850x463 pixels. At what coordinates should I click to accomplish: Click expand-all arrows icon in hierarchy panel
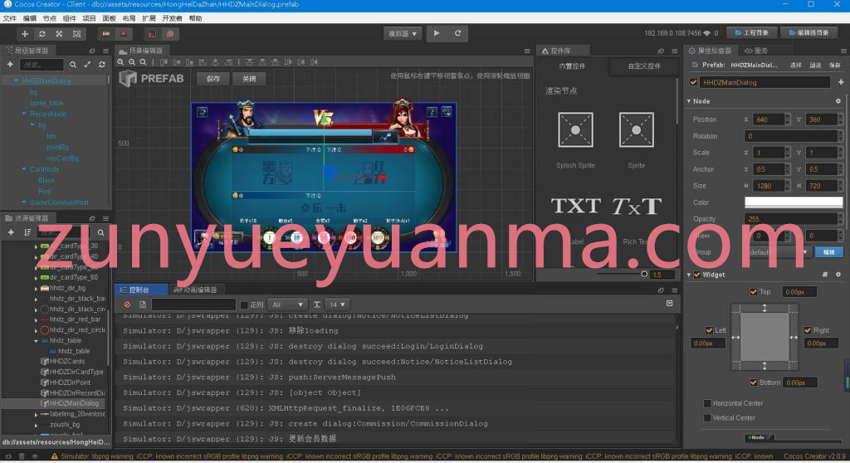pyautogui.click(x=87, y=65)
